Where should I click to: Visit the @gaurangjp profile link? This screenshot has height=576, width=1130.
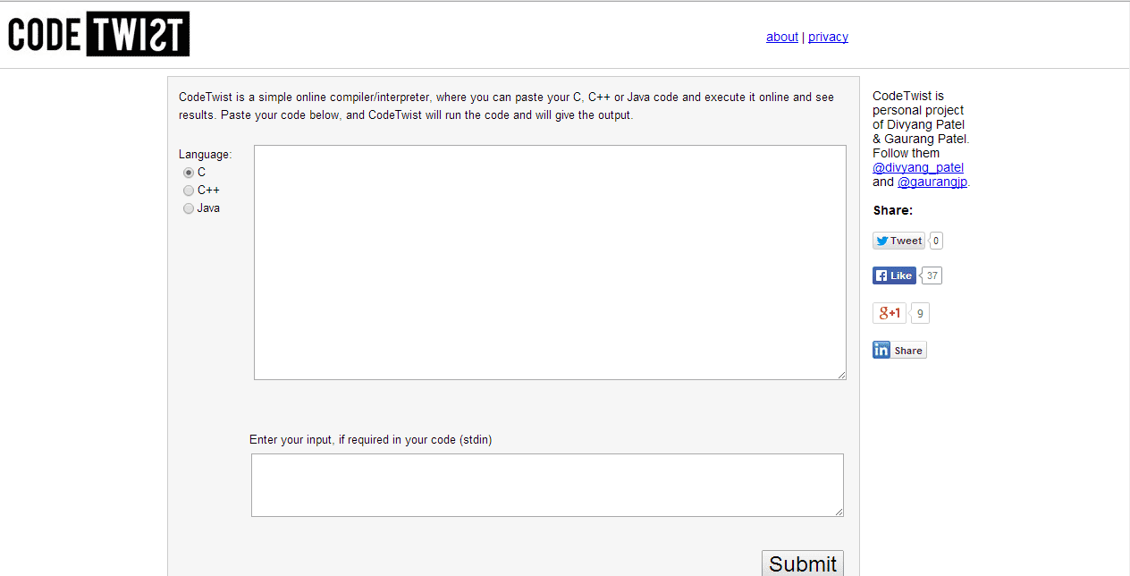932,182
